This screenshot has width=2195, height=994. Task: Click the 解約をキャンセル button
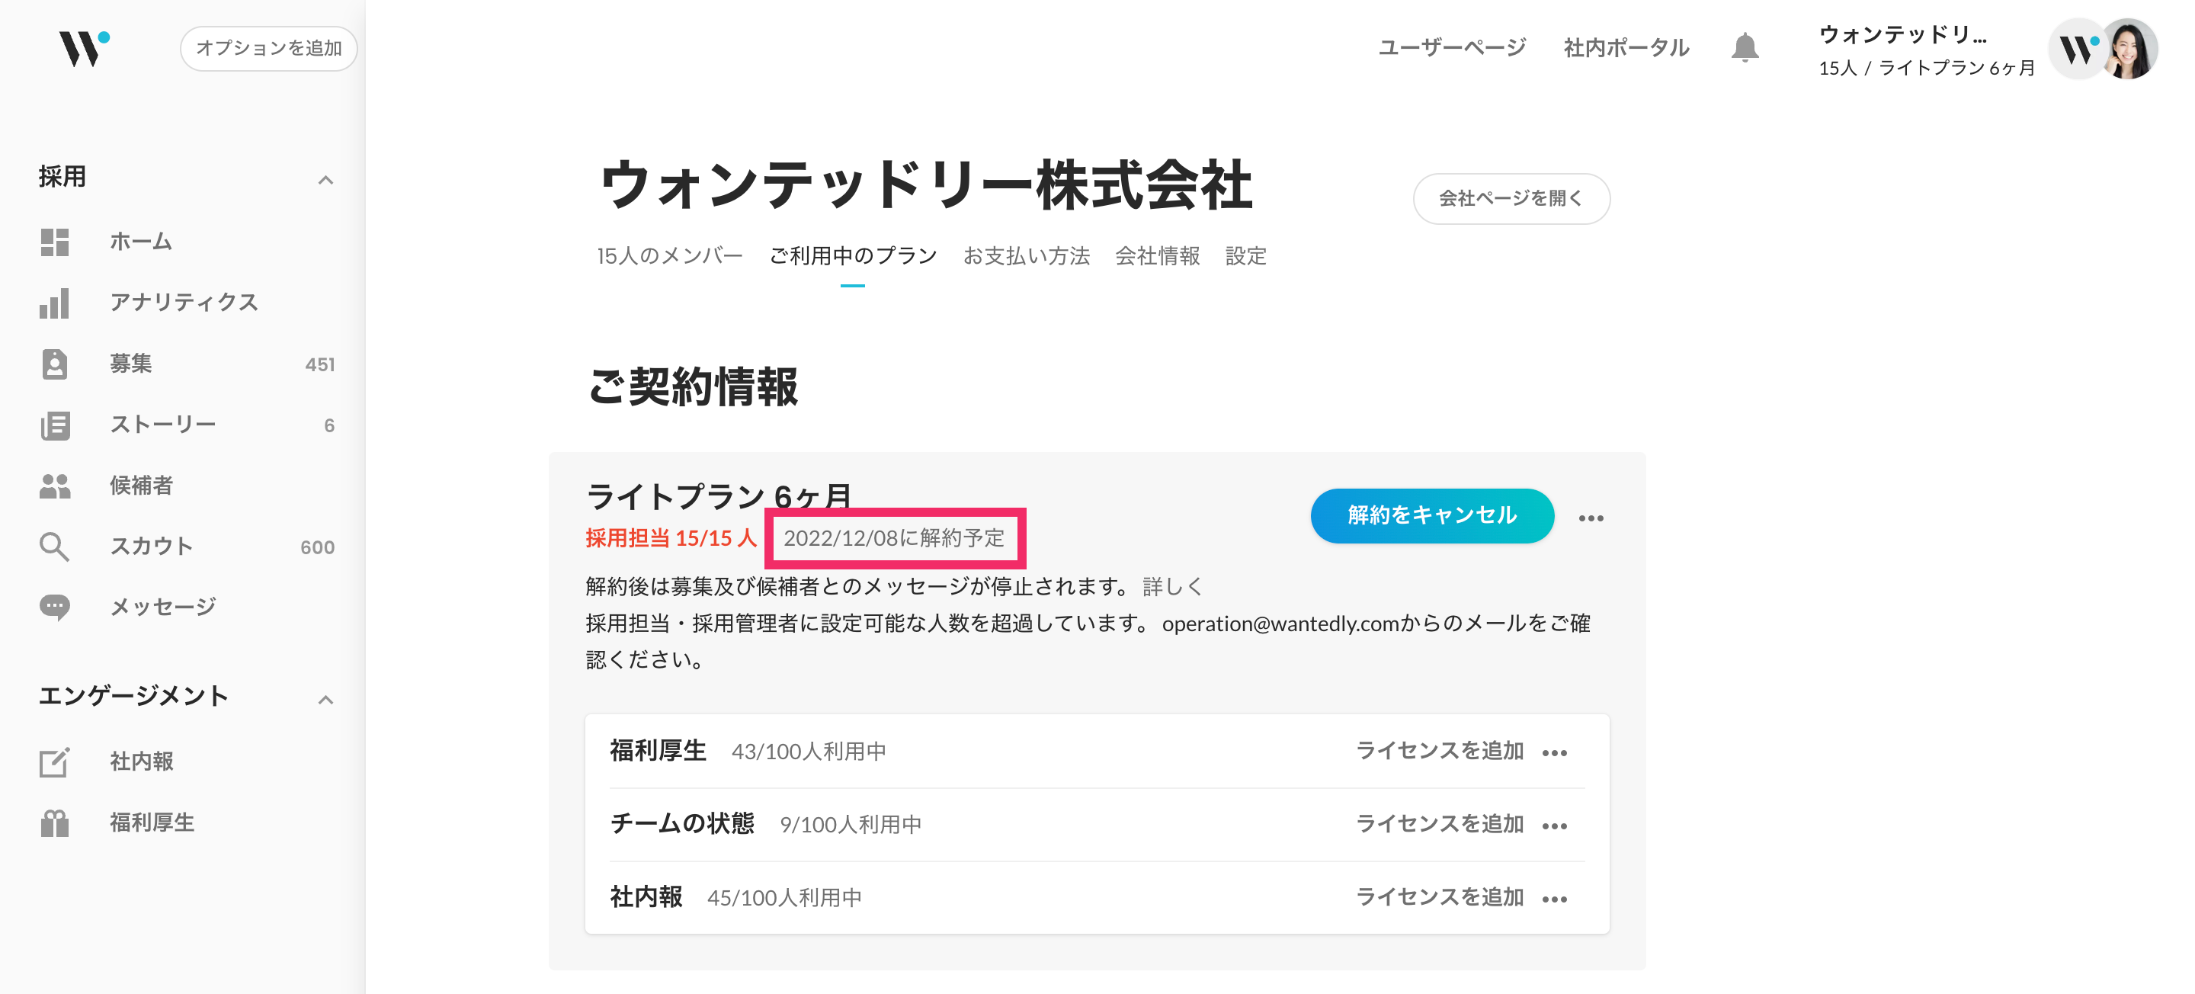[x=1431, y=516]
